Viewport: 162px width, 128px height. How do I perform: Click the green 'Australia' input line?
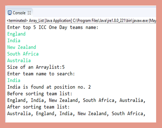19,61
